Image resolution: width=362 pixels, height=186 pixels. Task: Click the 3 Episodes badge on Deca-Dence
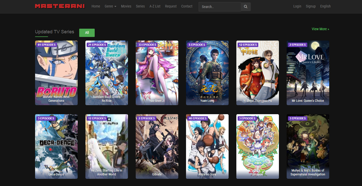click(x=46, y=118)
